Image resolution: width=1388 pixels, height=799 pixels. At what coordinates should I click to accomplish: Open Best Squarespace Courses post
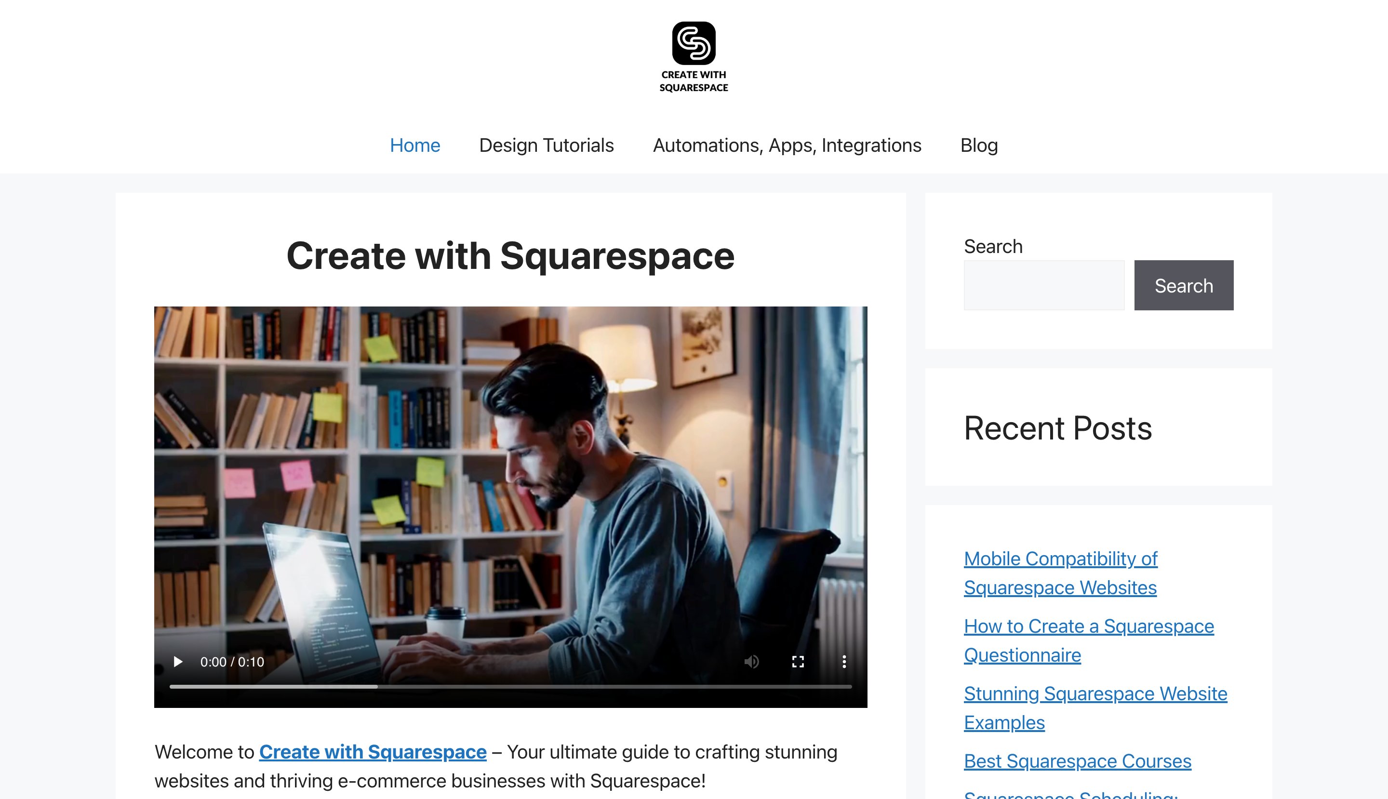click(1077, 760)
